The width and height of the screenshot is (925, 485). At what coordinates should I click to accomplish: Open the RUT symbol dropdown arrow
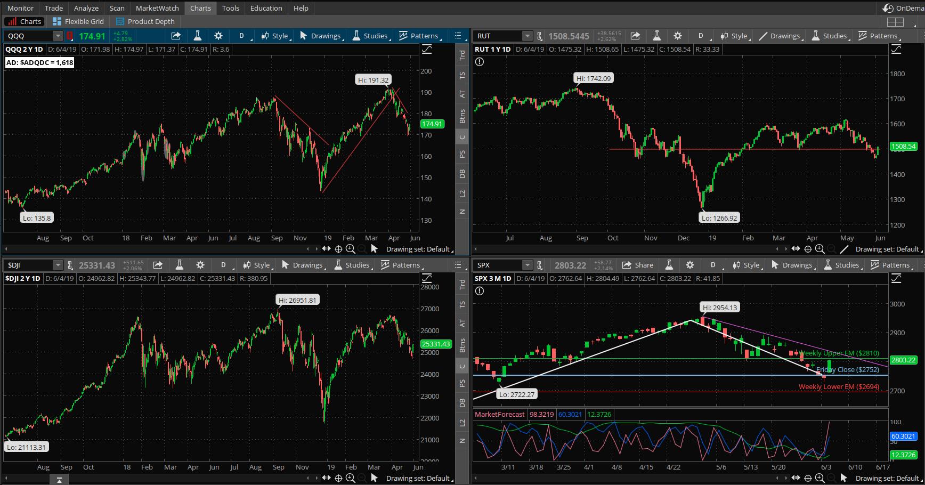coord(527,36)
